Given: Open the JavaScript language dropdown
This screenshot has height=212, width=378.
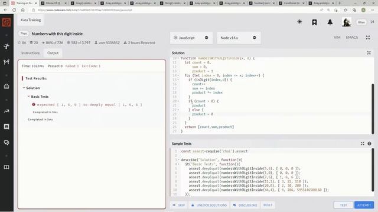Looking at the screenshot, I should [191, 38].
